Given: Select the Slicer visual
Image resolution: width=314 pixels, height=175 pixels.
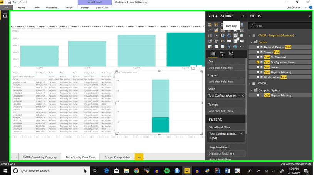Looking at the screenshot, I should point(210,47).
